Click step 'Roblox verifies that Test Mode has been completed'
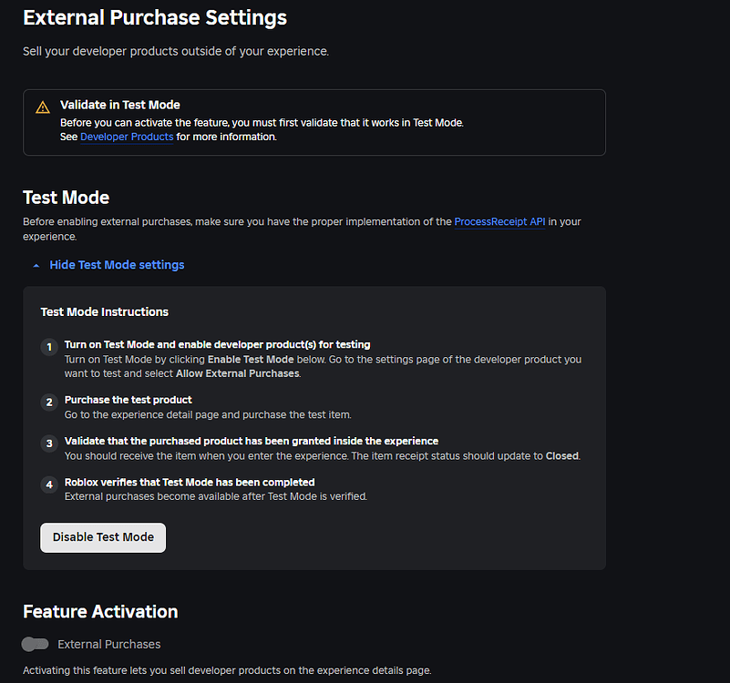This screenshot has width=730, height=683. tap(190, 482)
